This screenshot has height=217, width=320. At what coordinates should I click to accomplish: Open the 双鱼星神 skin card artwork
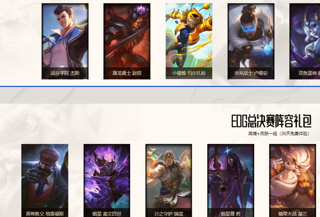point(305,41)
